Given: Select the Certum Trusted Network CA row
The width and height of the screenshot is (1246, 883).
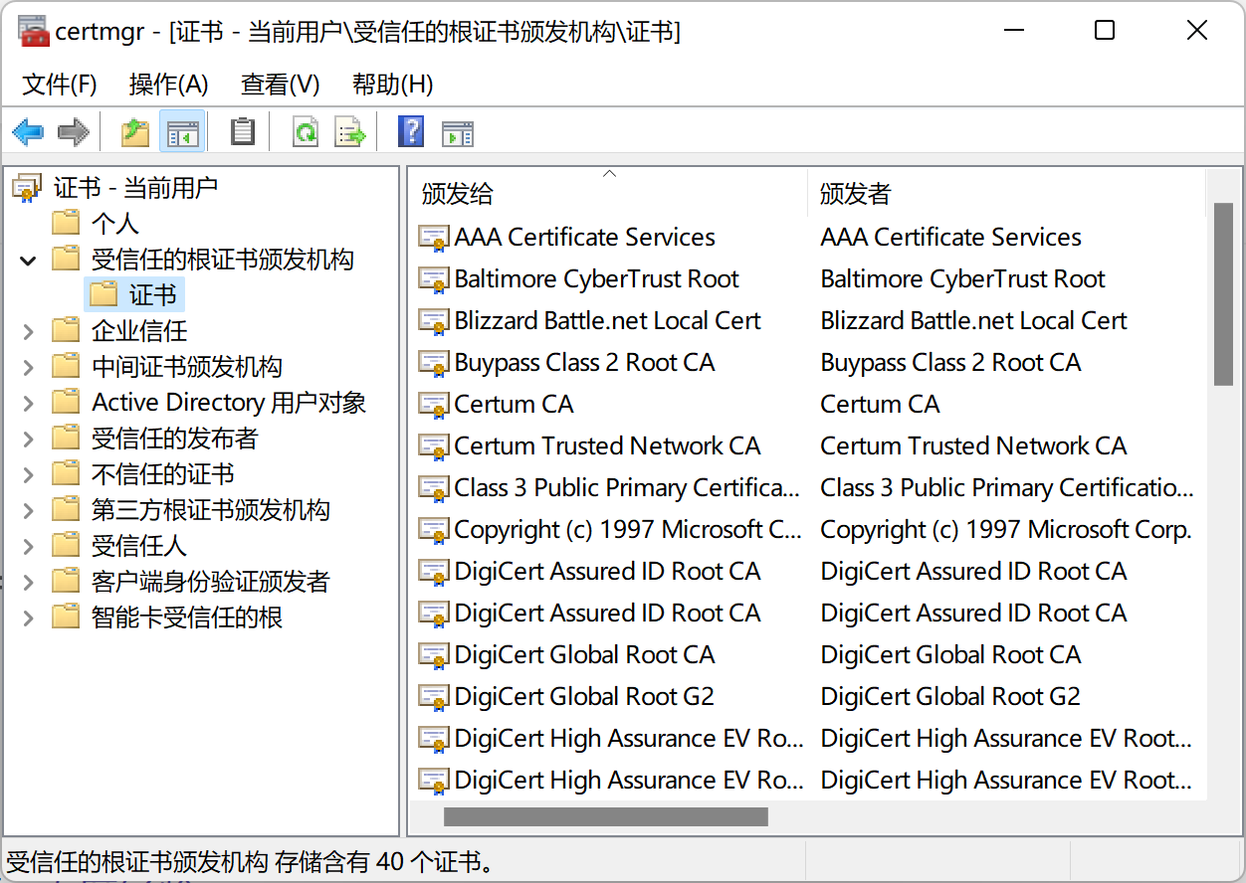Looking at the screenshot, I should click(x=807, y=446).
